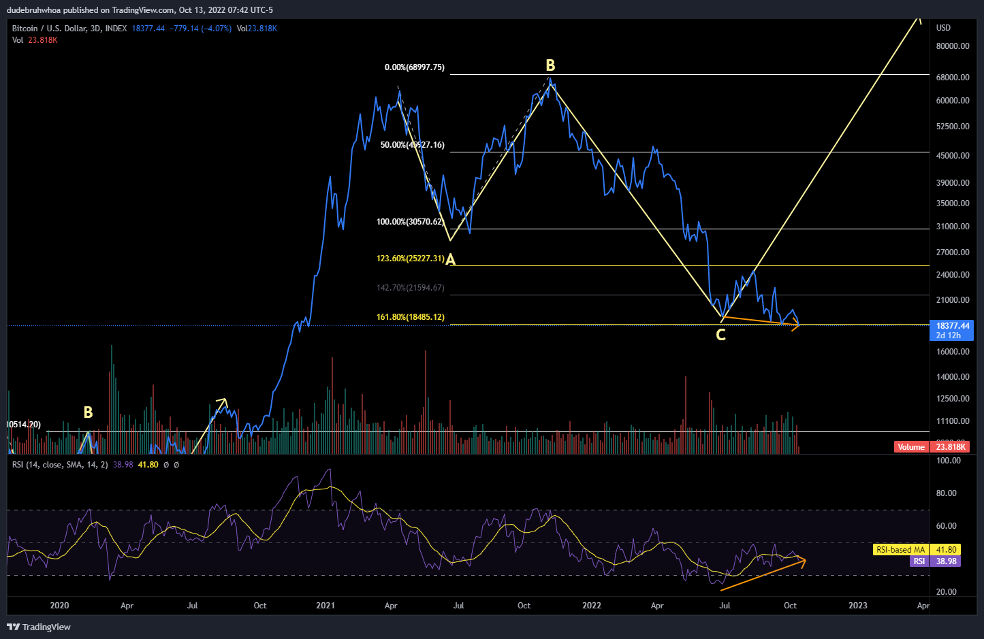984x639 pixels.
Task: Click the 2020 label on the time axis
Action: point(60,606)
